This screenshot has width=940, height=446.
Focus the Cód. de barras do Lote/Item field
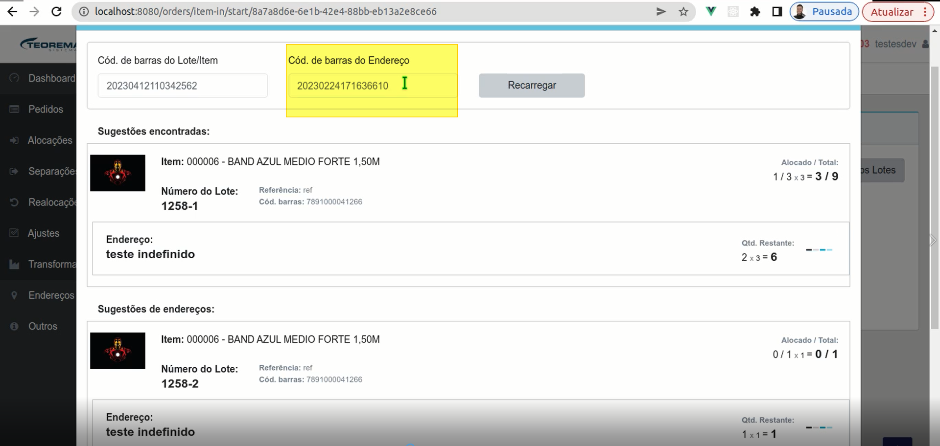(183, 86)
